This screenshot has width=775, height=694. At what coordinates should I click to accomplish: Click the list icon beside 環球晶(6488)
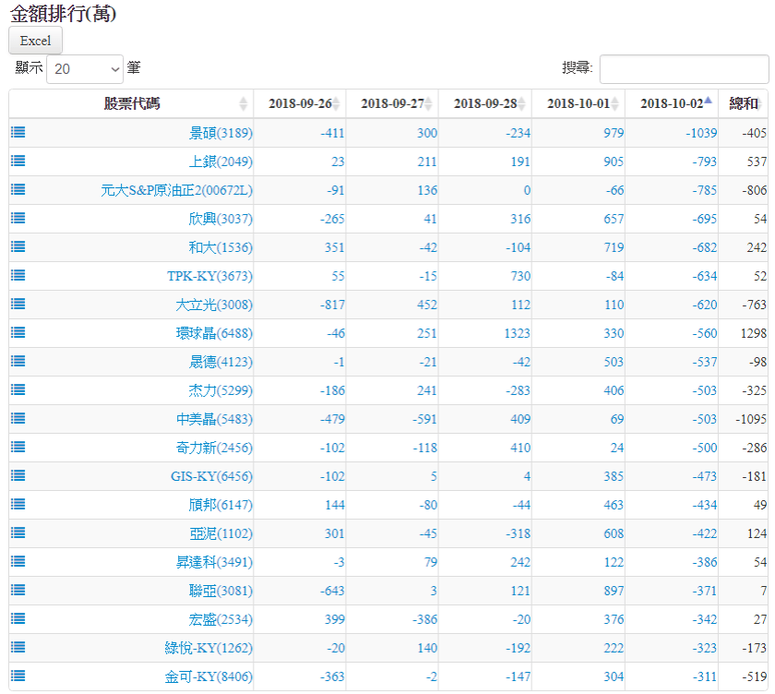[x=18, y=332]
